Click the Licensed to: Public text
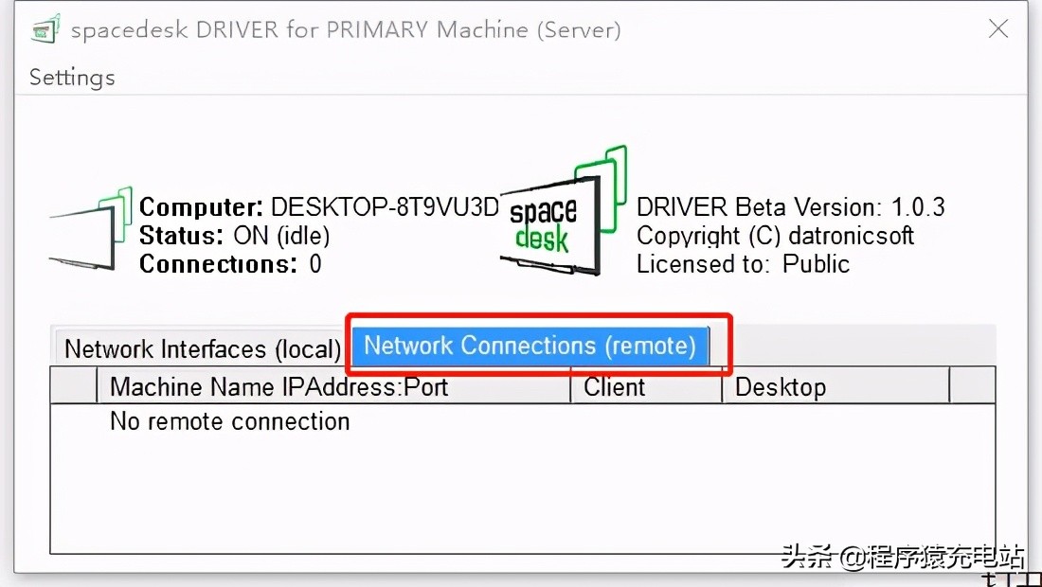This screenshot has height=587, width=1042. coord(743,264)
